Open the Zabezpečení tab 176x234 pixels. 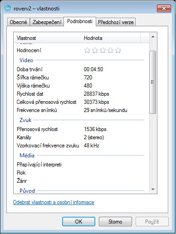pos(47,22)
